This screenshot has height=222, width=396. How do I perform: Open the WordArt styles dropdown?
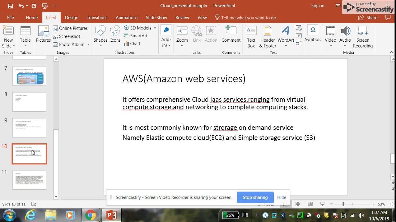[x=286, y=37]
